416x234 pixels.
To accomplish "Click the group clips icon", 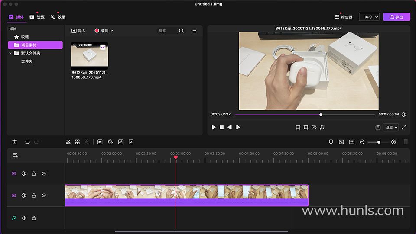I will point(78,142).
